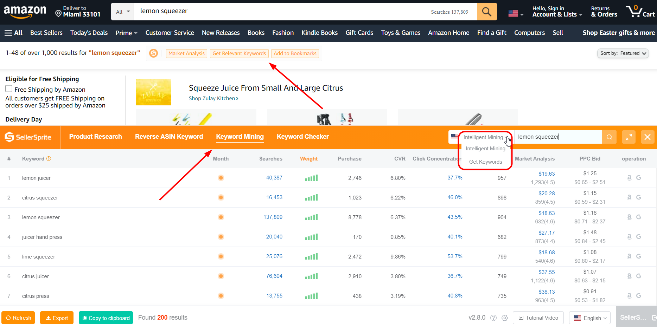
Task: Open Gift Cards in Amazon nav
Action: tap(359, 33)
